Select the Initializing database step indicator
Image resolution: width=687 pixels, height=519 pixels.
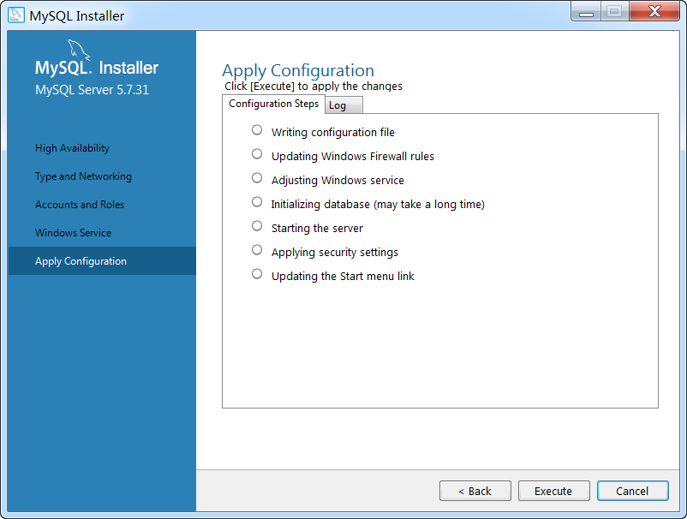257,202
